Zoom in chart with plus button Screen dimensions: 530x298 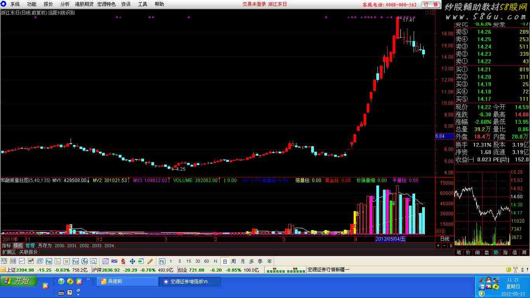[x=438, y=245]
